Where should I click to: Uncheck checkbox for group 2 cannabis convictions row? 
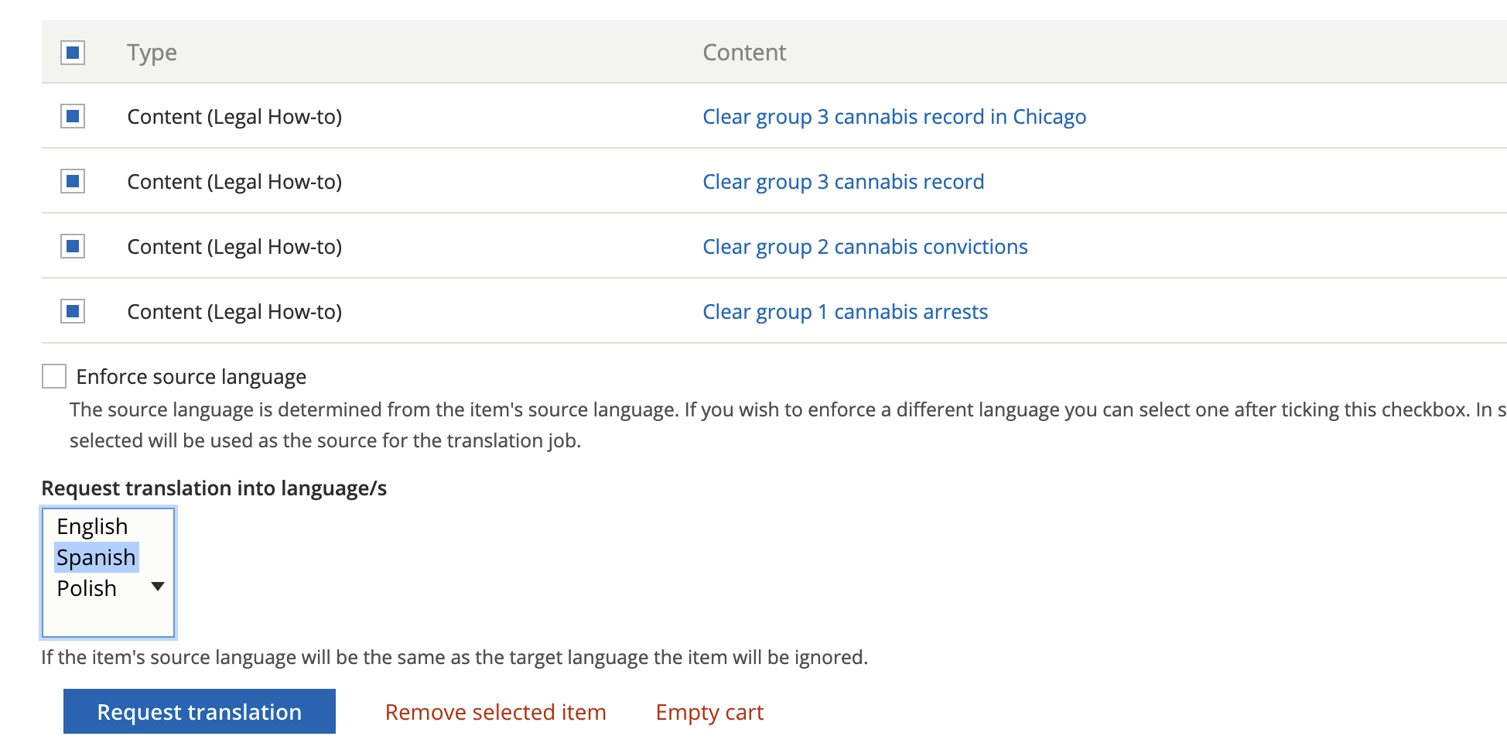(73, 247)
